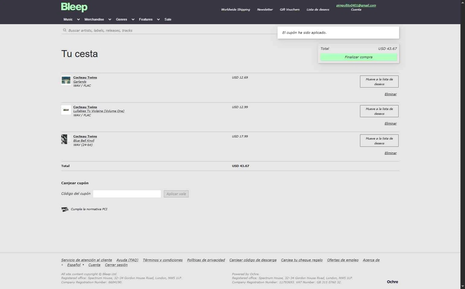The width and height of the screenshot is (465, 289).
Task: Remove Garlands from the basket
Action: (x=390, y=94)
